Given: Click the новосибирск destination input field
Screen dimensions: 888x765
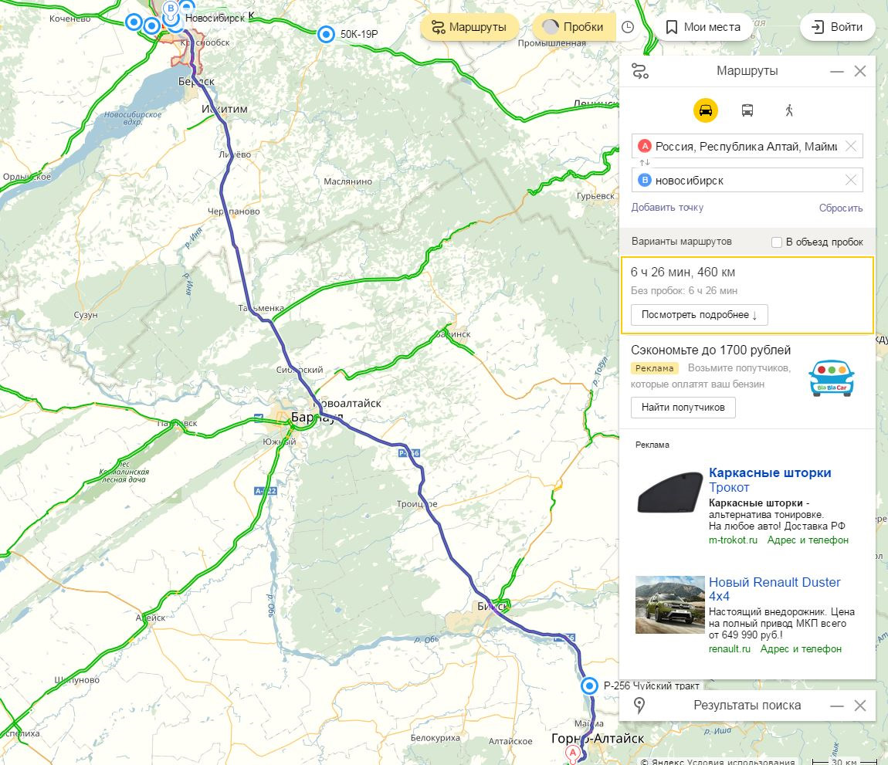Looking at the screenshot, I should (x=747, y=180).
